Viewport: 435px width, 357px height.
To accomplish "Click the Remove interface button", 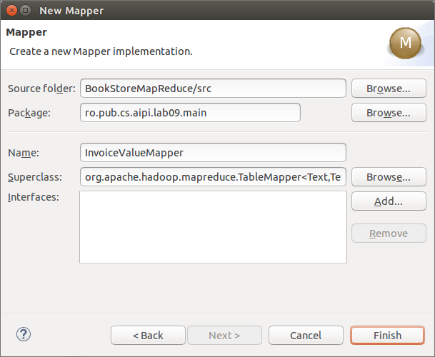I will 389,233.
